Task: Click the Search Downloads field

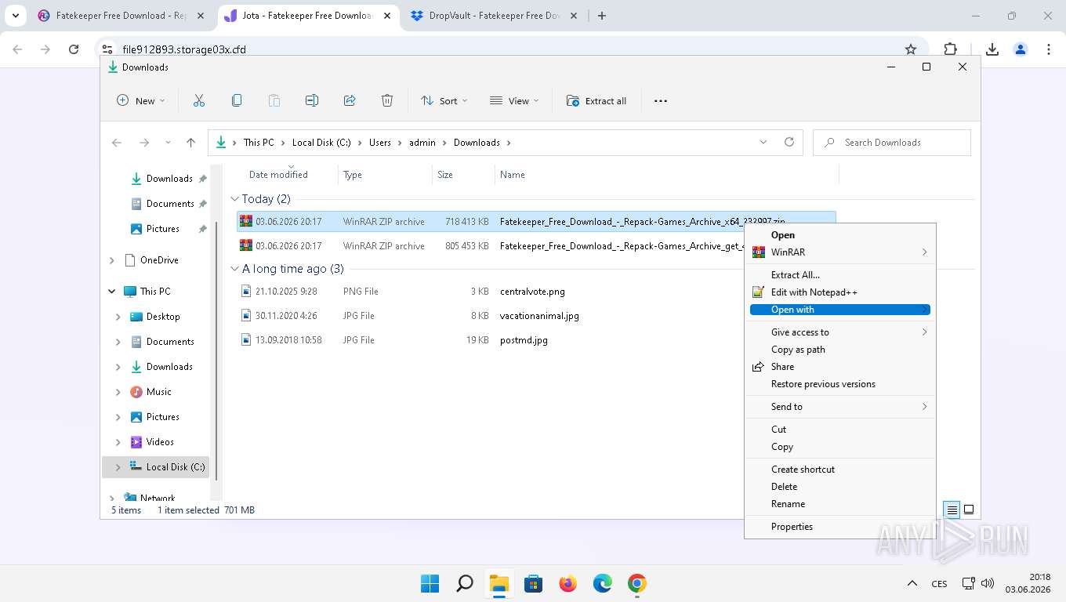Action: point(892,143)
